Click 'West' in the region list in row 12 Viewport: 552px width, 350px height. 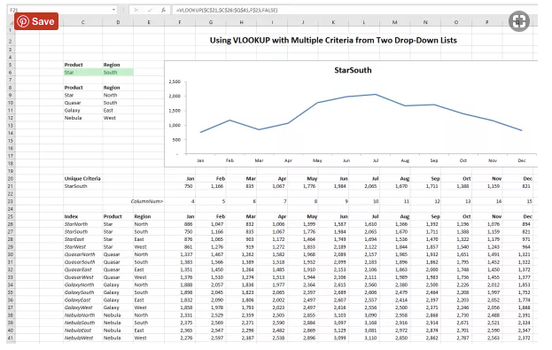pyautogui.click(x=110, y=118)
